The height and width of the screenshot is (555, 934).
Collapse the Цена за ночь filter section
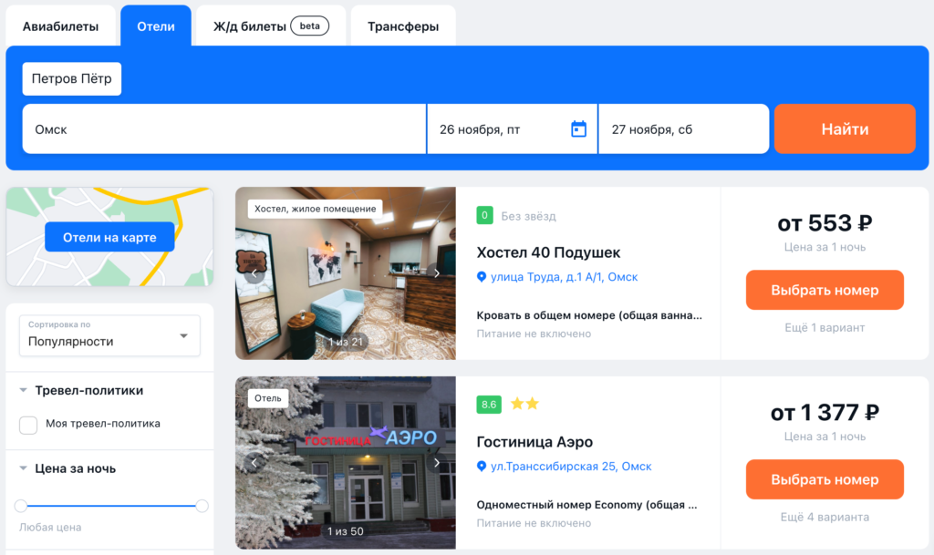[23, 468]
